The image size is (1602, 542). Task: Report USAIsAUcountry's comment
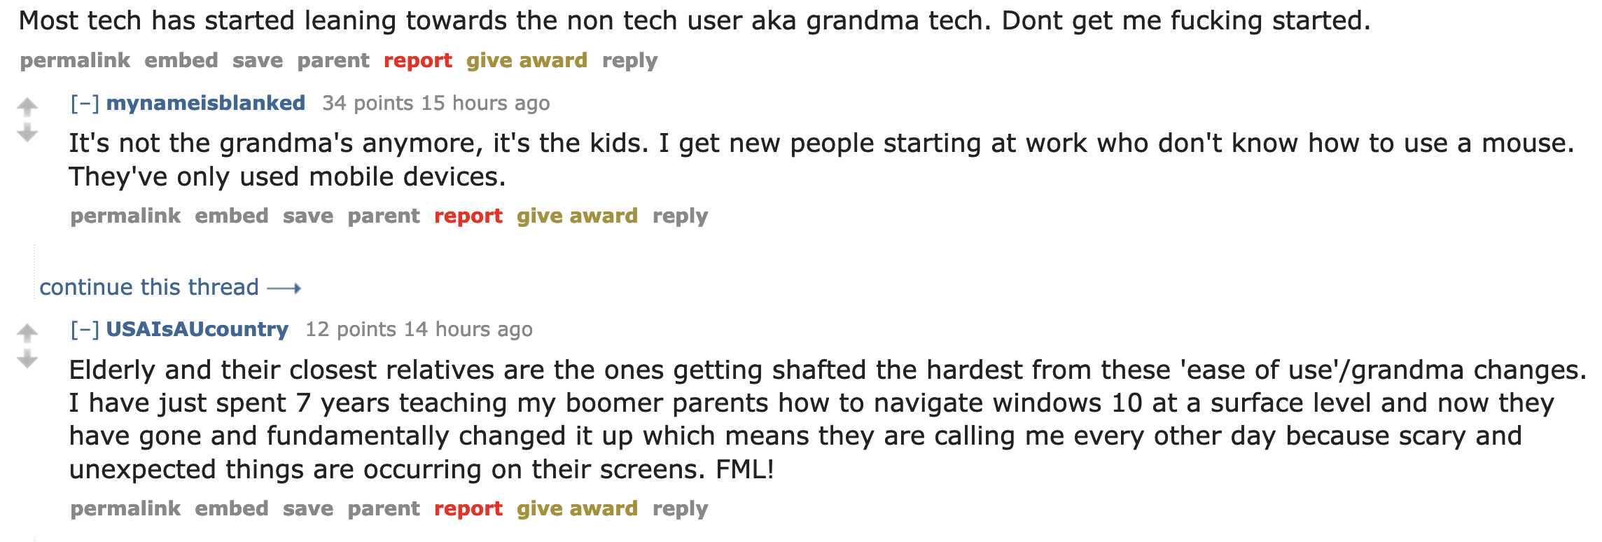468,509
